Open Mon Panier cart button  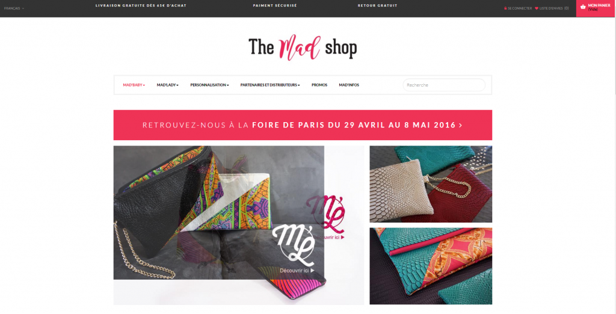(x=595, y=8)
